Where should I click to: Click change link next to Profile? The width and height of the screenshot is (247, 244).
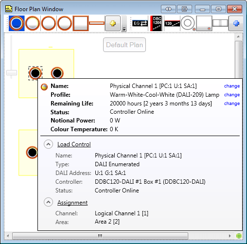[x=232, y=95]
